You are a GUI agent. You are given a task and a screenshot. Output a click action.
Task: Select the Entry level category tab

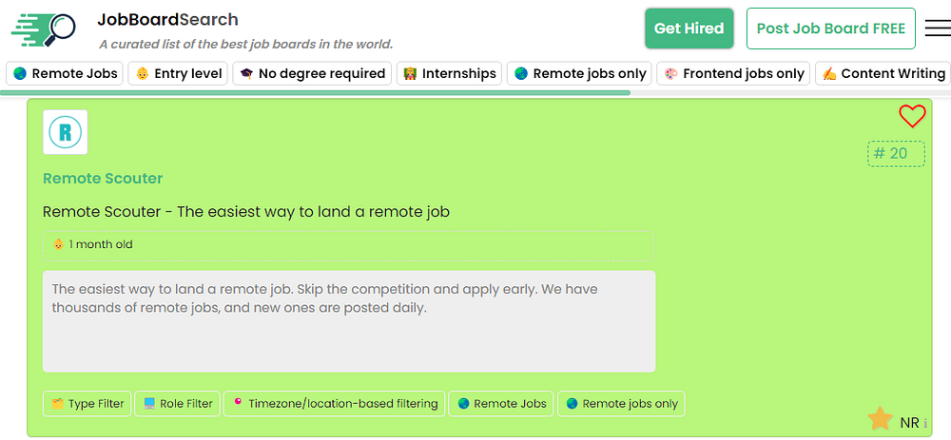click(178, 73)
